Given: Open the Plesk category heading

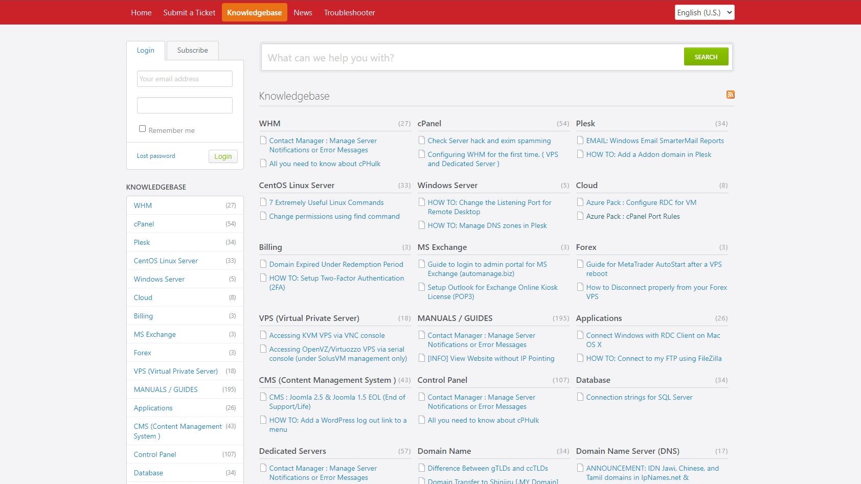Looking at the screenshot, I should point(585,123).
